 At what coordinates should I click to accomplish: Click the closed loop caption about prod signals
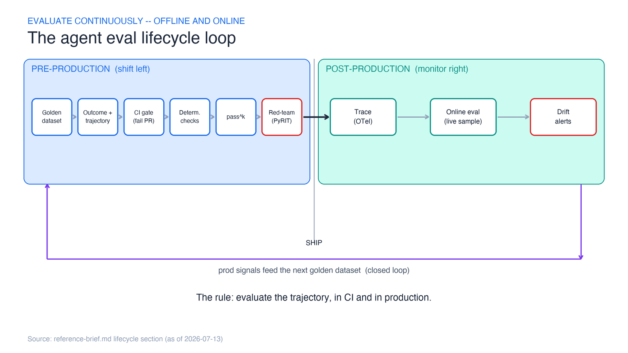(x=314, y=270)
